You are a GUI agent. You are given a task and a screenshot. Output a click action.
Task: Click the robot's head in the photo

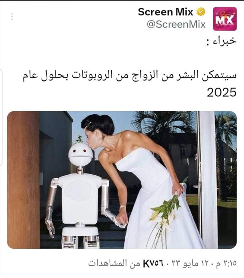81,155
